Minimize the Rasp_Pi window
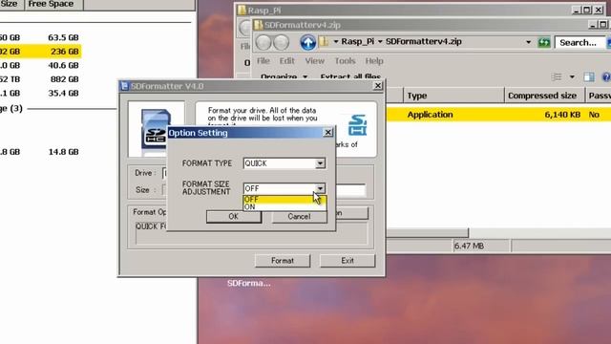This screenshot has height=344, width=611. point(577,10)
